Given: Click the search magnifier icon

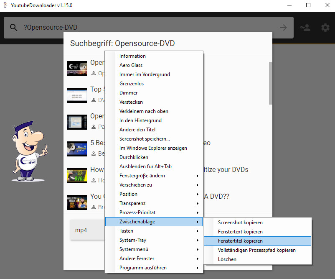Looking at the screenshot, I should point(14,28).
